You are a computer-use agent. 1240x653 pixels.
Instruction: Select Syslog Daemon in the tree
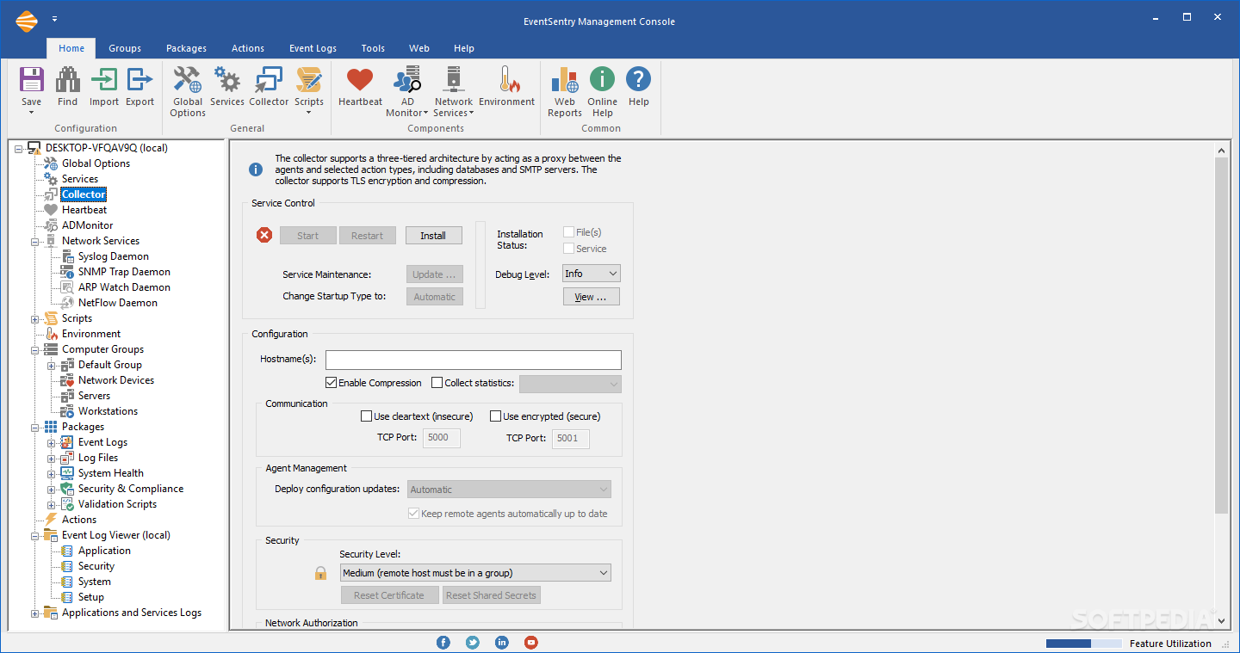(114, 256)
